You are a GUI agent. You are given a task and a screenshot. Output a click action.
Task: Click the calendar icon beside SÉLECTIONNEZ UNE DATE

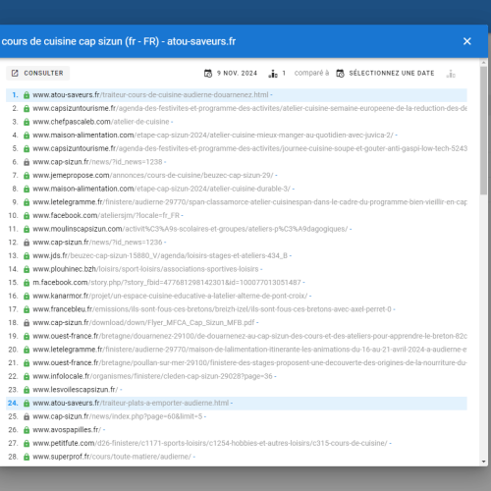[x=340, y=74]
